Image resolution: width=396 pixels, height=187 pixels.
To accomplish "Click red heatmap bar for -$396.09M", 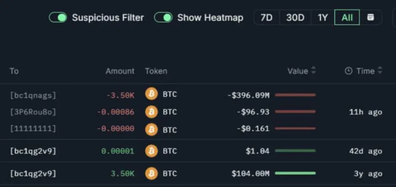I will coord(295,95).
